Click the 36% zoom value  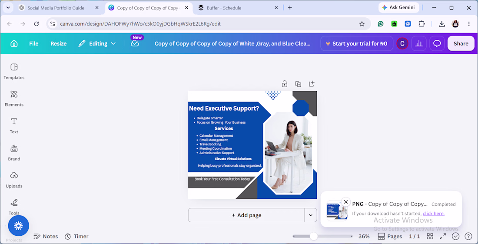pyautogui.click(x=364, y=236)
